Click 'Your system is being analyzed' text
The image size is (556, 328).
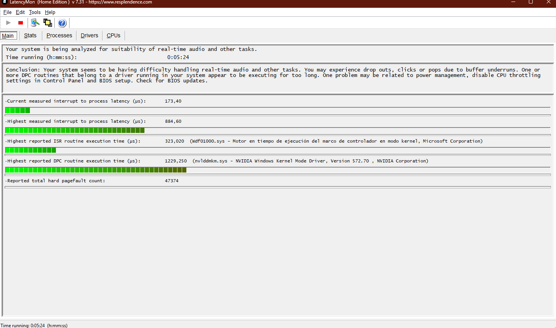131,49
